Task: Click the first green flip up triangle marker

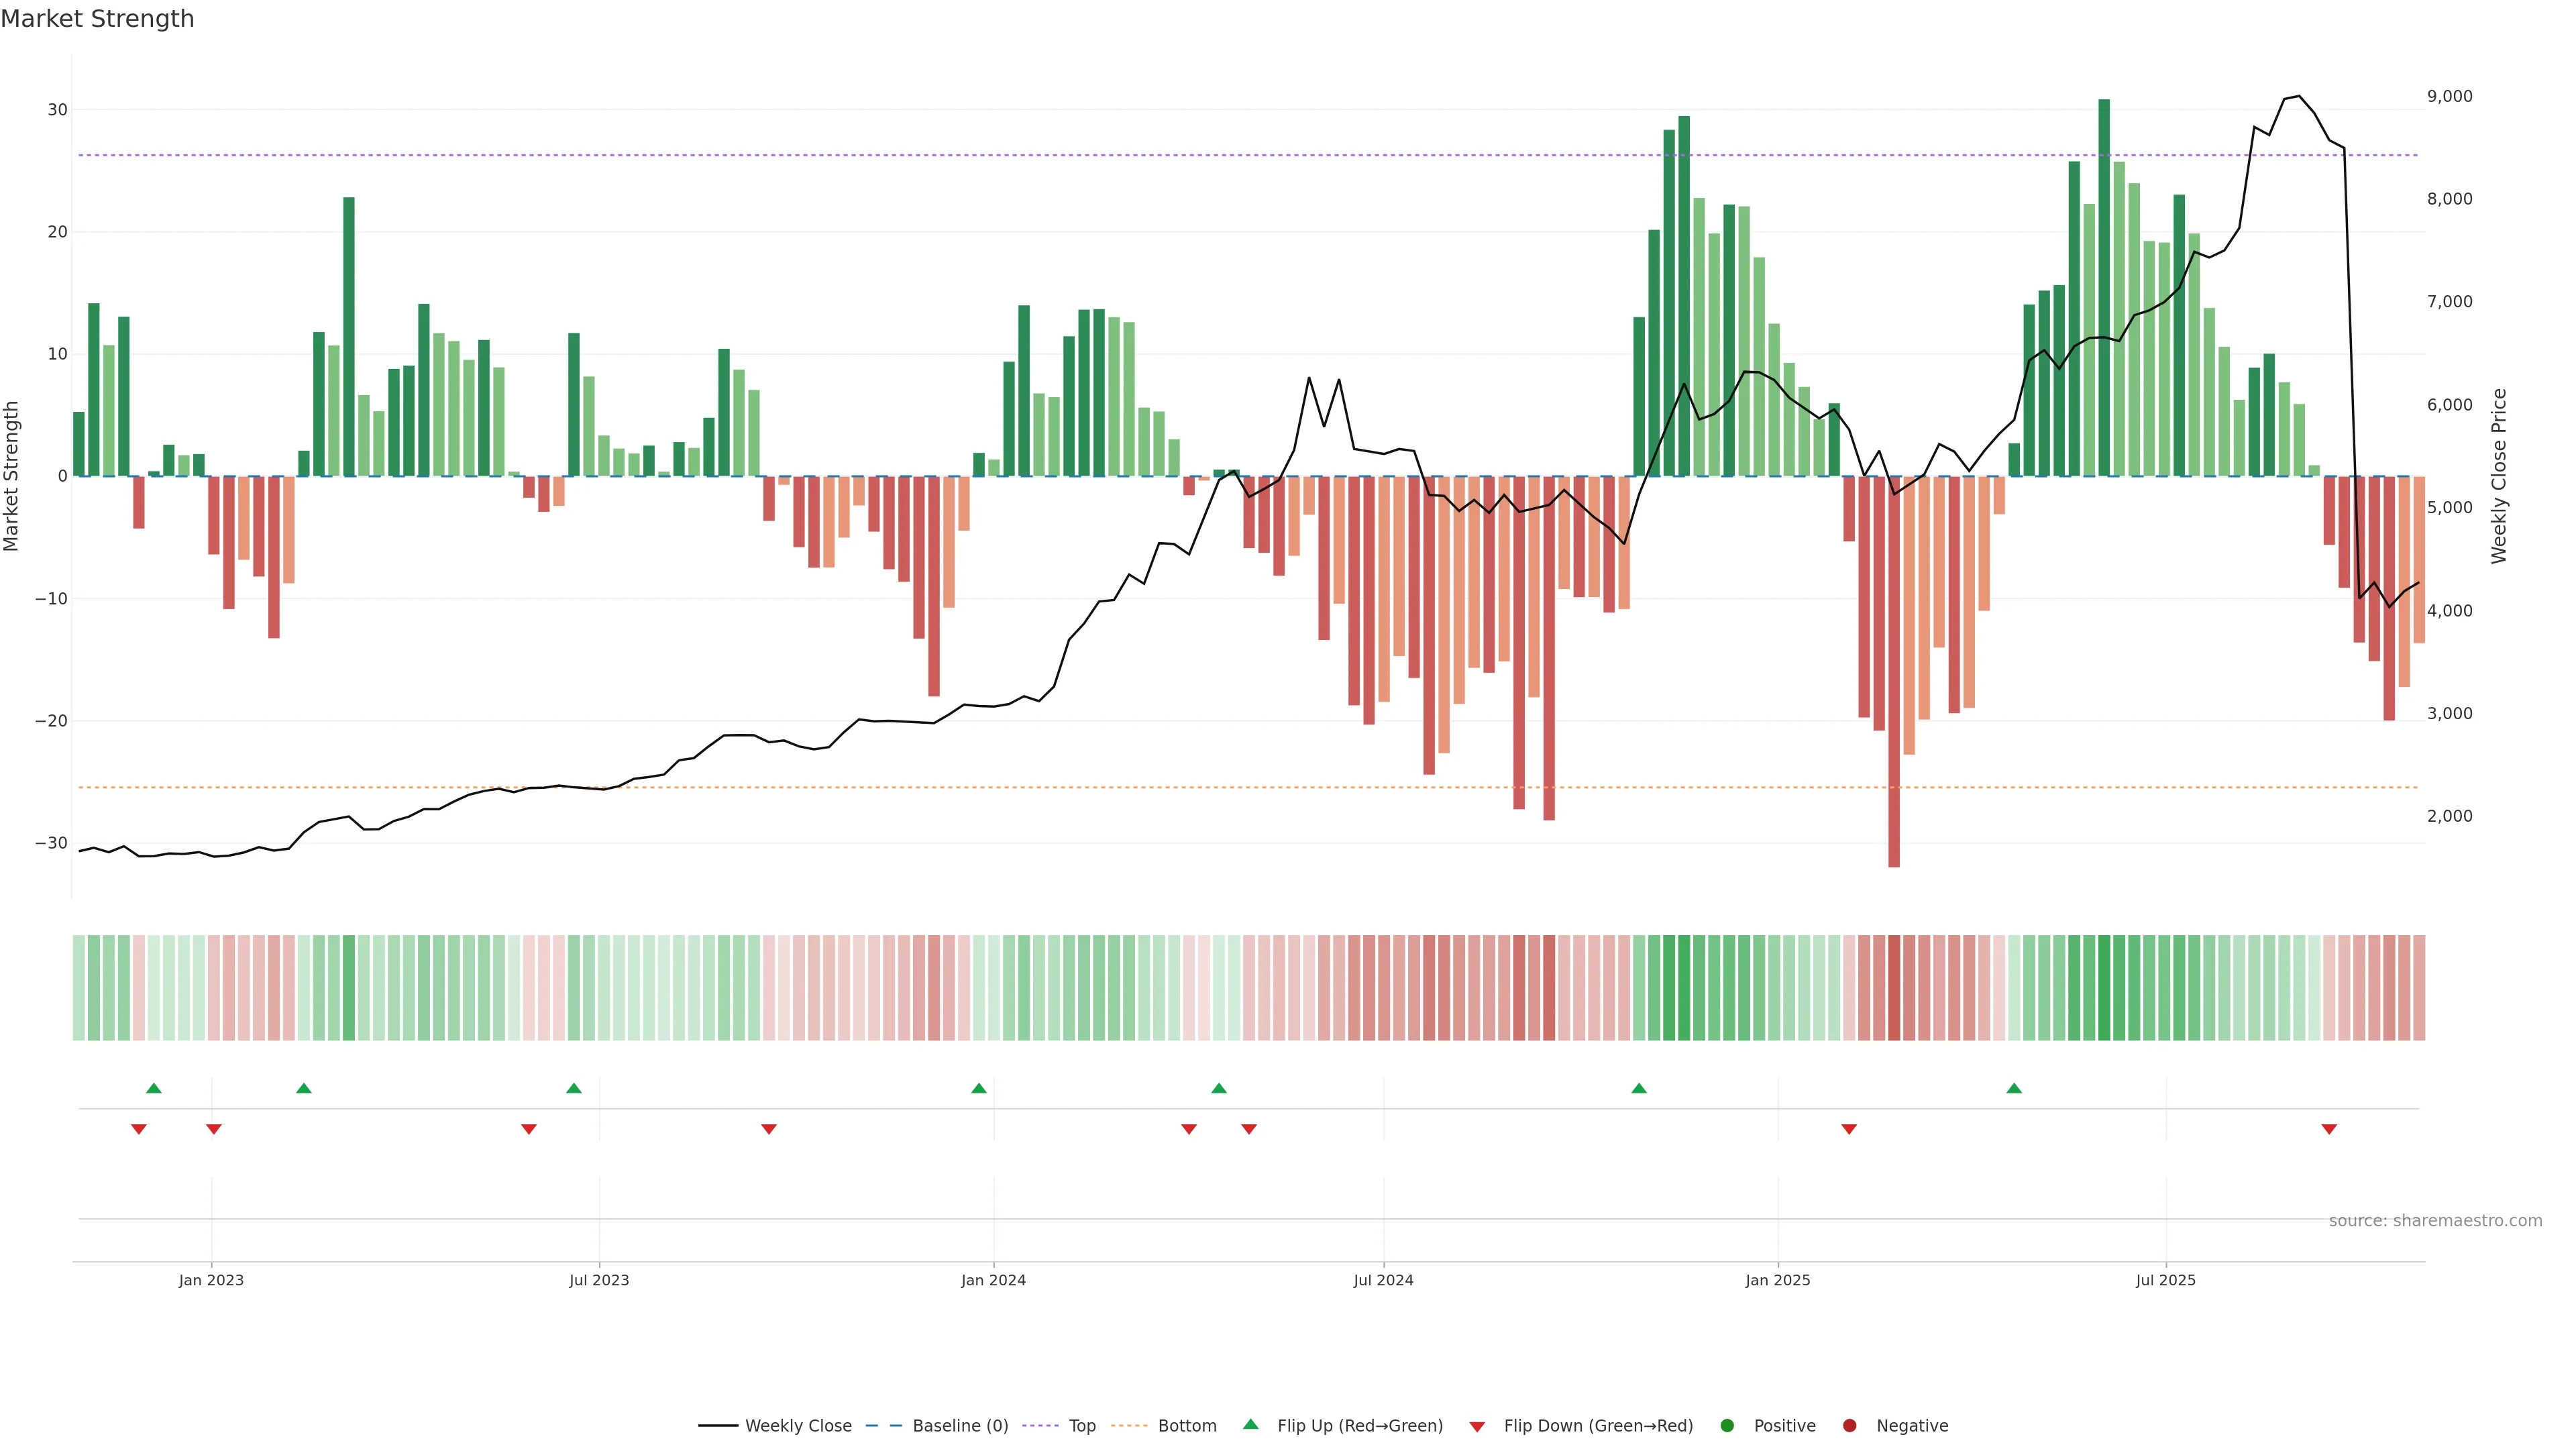Action: [154, 1088]
